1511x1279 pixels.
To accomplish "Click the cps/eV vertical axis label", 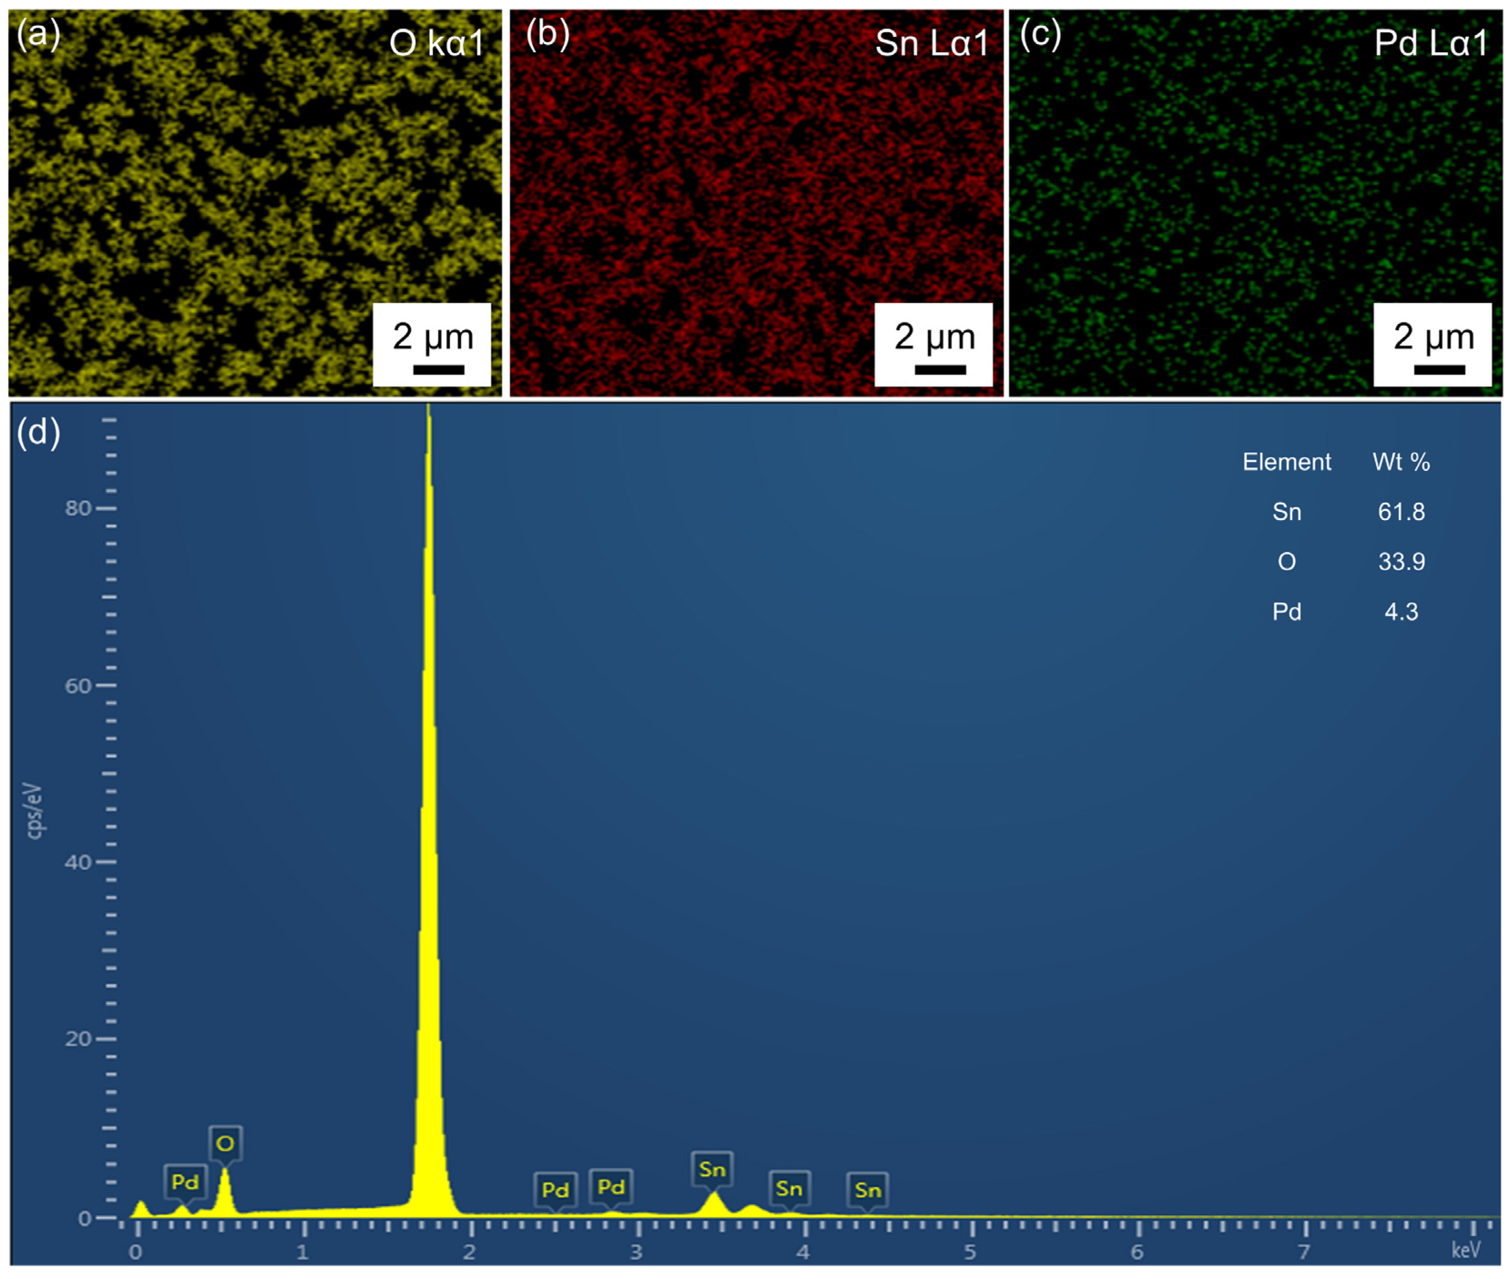I will pos(34,811).
